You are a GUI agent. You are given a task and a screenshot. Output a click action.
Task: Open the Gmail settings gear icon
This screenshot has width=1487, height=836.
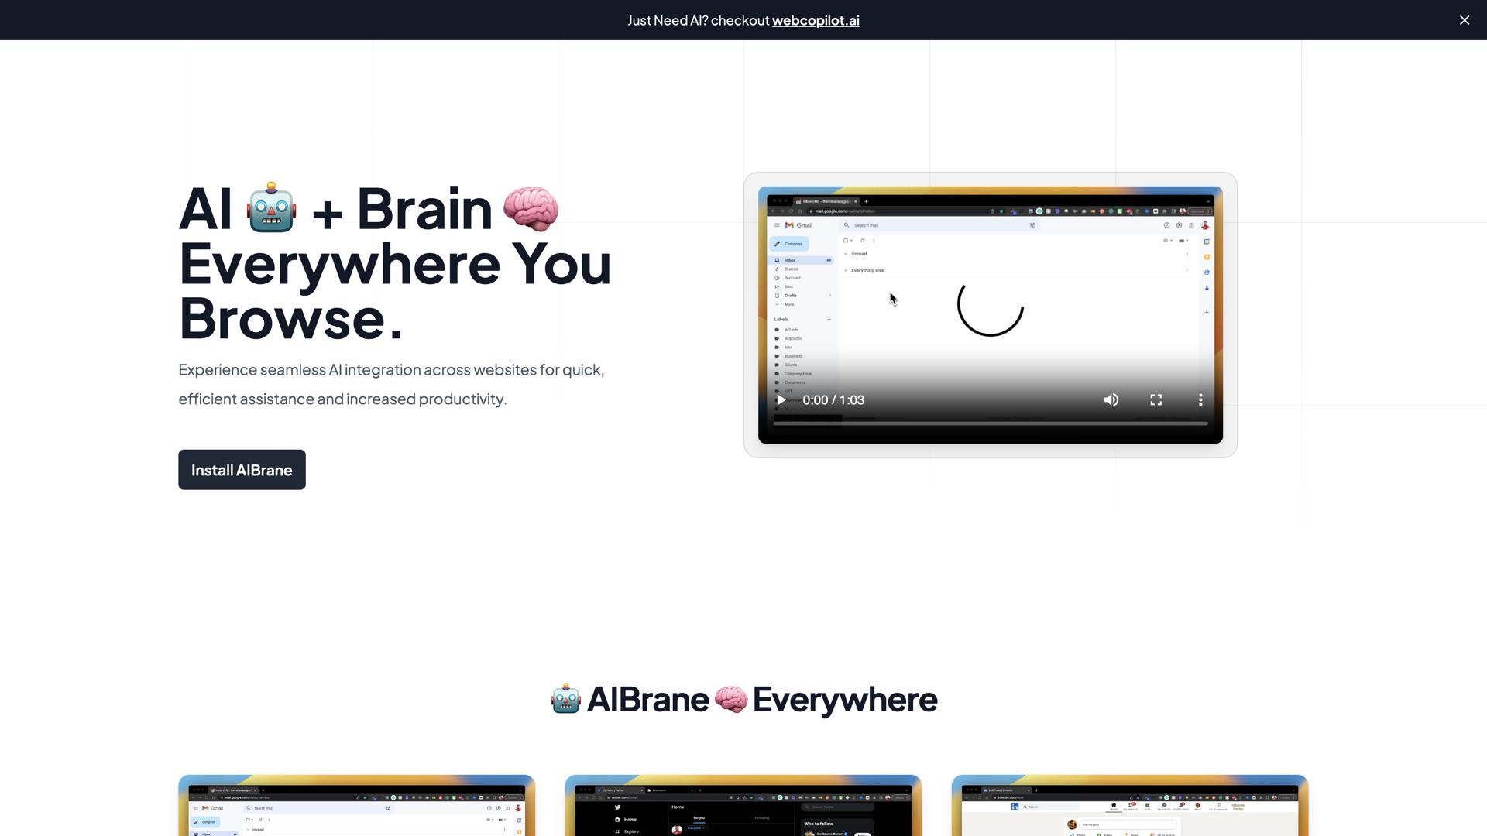[x=1180, y=225]
